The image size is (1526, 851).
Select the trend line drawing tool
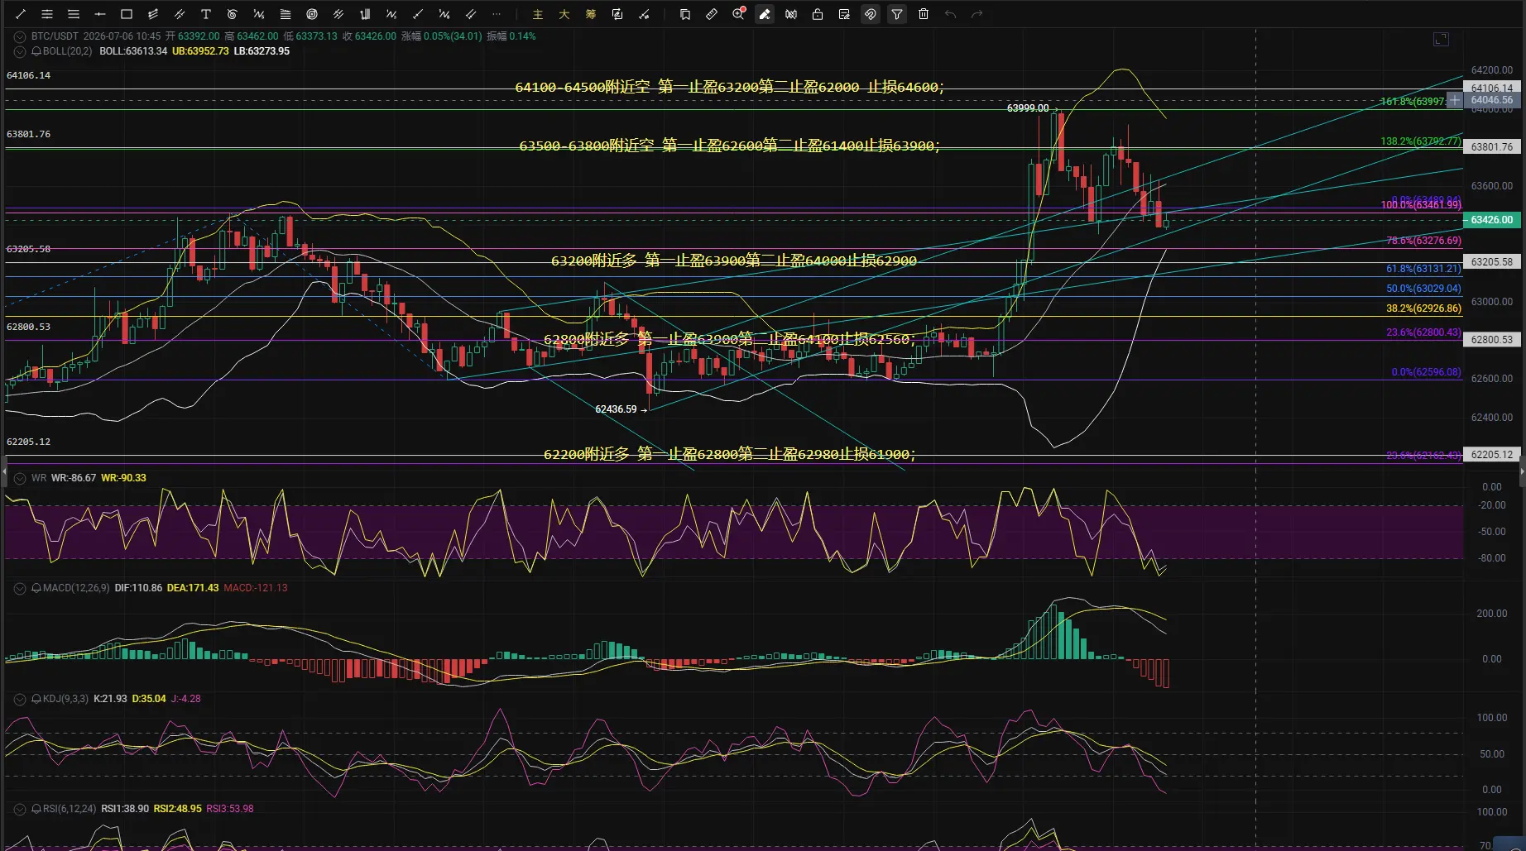tap(21, 14)
